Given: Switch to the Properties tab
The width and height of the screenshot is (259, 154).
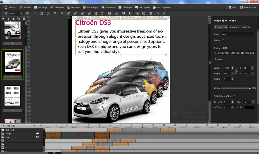Looking at the screenshot, I should tap(221, 27).
